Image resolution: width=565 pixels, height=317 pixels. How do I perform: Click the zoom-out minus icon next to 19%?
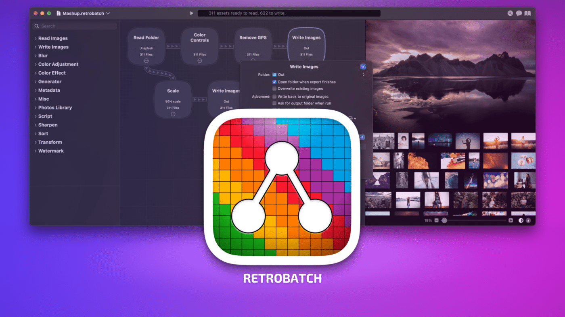(x=437, y=220)
